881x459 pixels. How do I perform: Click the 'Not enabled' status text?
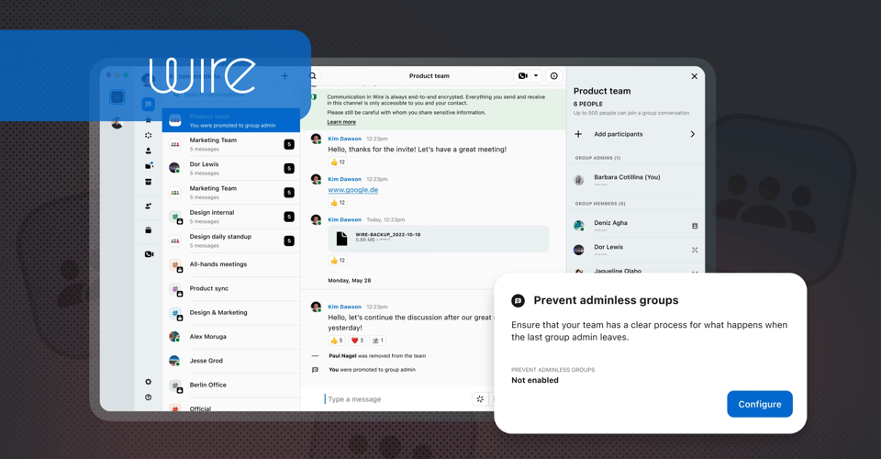(x=535, y=380)
